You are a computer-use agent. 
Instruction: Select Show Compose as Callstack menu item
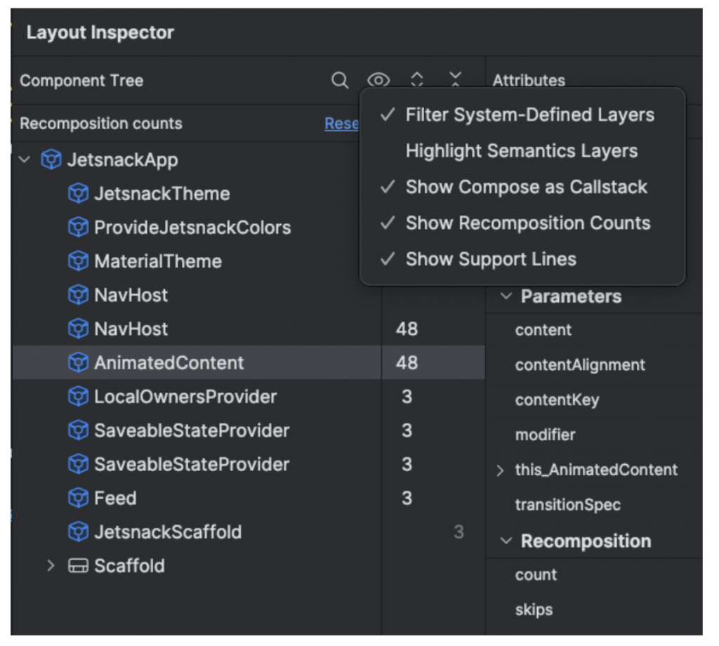[x=526, y=187]
